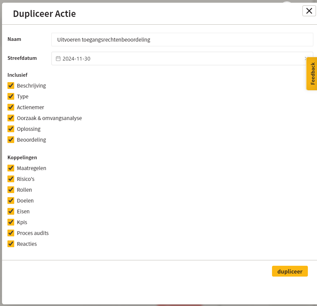Viewport: 317px width, 306px height.
Task: Clear the Streefdatum date value
Action: pos(305,58)
